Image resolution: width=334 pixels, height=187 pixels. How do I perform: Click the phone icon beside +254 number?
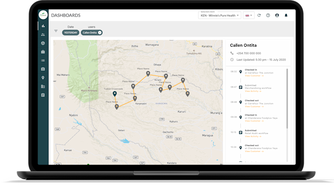click(x=232, y=53)
